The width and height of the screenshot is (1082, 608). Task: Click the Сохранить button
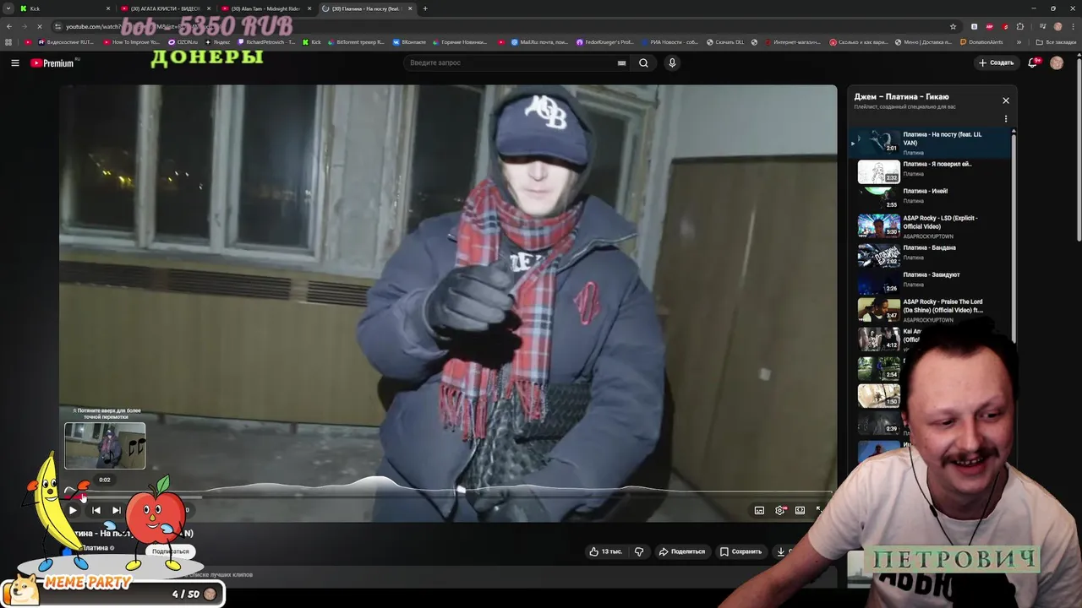[x=741, y=551]
